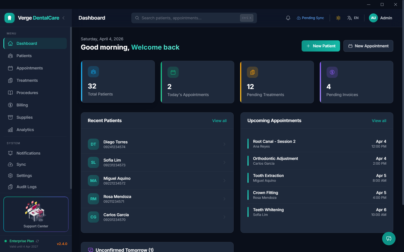The height and width of the screenshot is (252, 404).
Task: Click the v2.4.0 version label
Action: tap(62, 244)
